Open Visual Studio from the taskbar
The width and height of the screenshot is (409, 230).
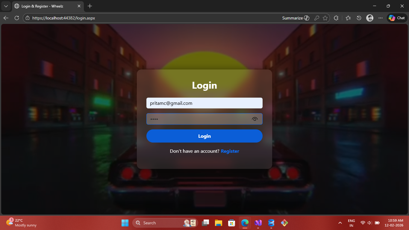(258, 223)
